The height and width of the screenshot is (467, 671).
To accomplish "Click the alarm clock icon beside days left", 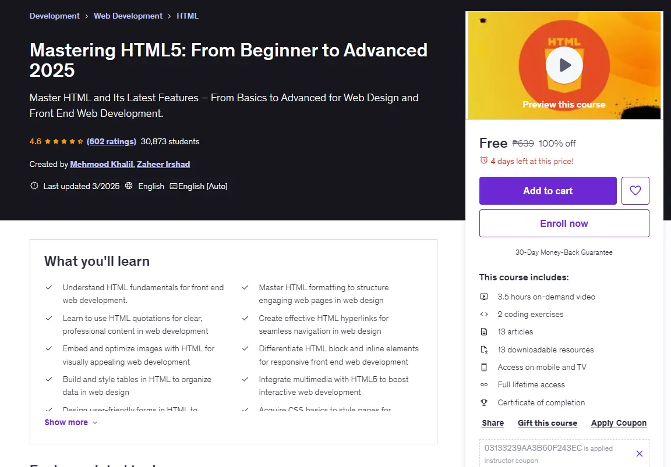I will [x=483, y=161].
